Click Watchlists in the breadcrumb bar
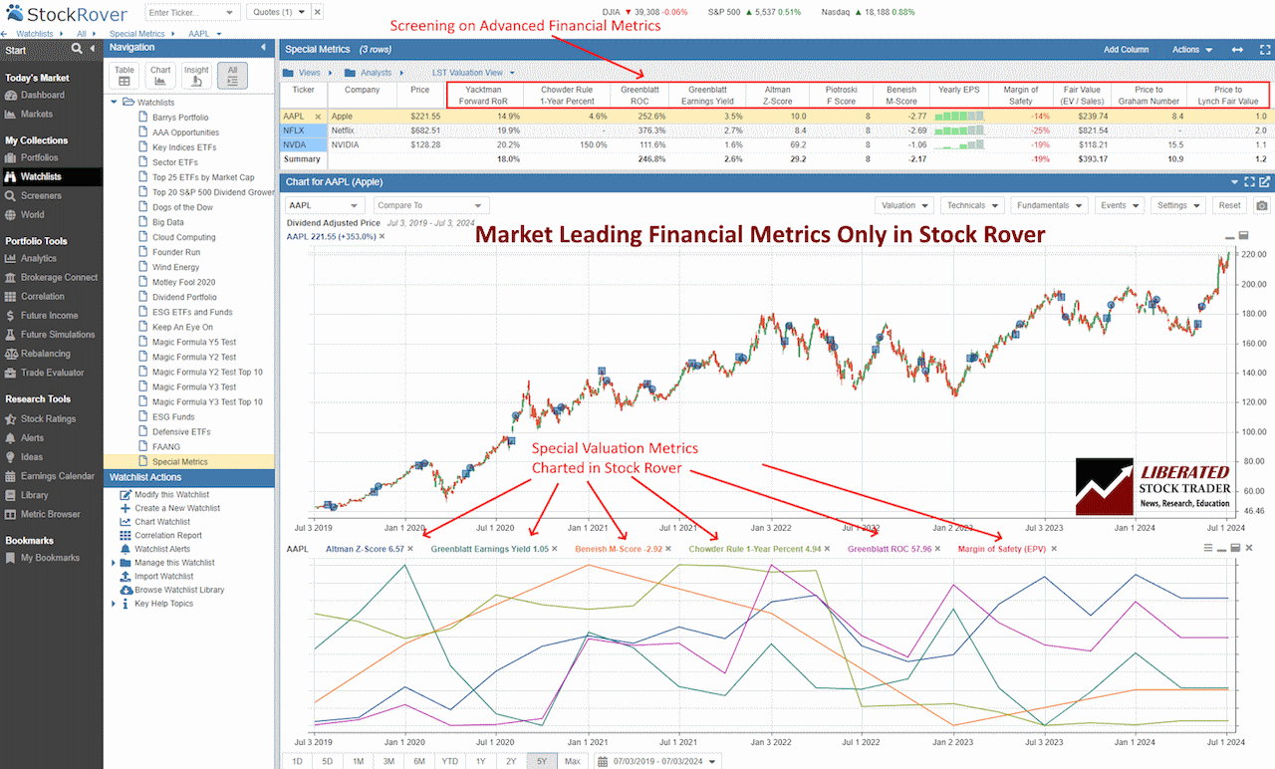1275x769 pixels. click(37, 34)
